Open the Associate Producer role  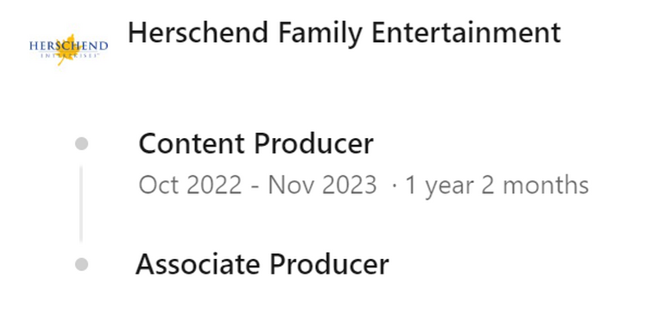point(263,264)
